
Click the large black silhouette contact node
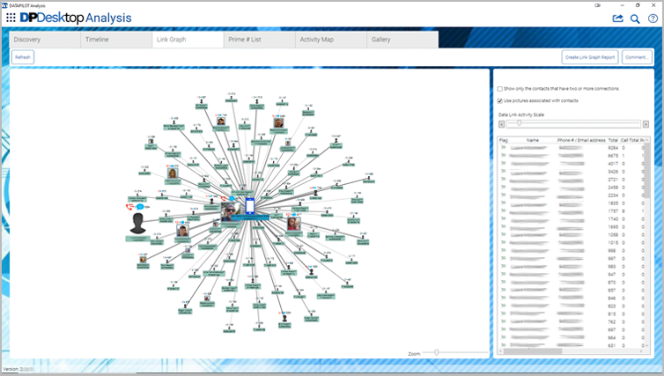click(138, 222)
